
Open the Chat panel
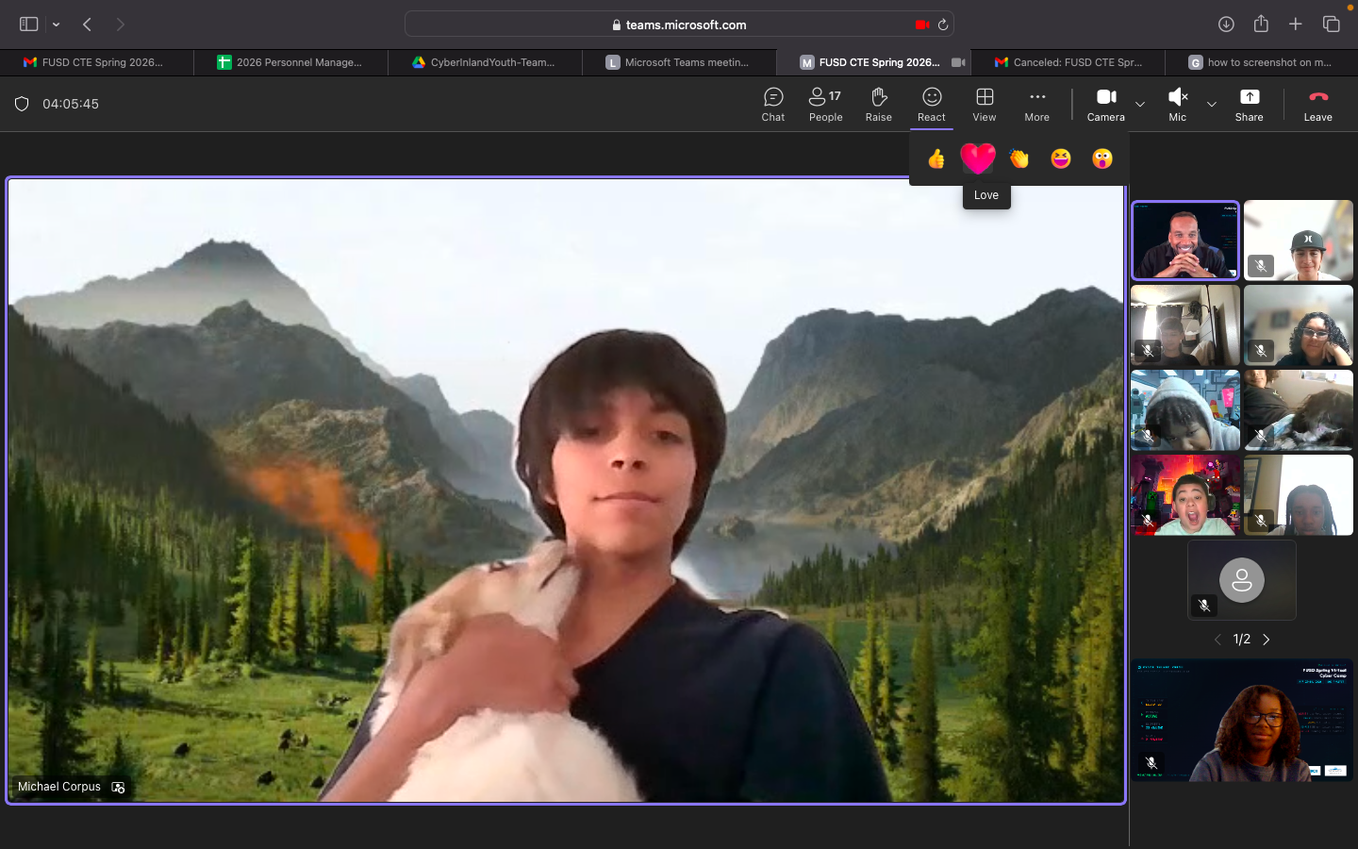(x=772, y=104)
